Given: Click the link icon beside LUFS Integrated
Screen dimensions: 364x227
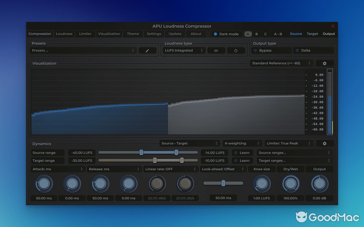Looking at the screenshot, I should 216,50.
